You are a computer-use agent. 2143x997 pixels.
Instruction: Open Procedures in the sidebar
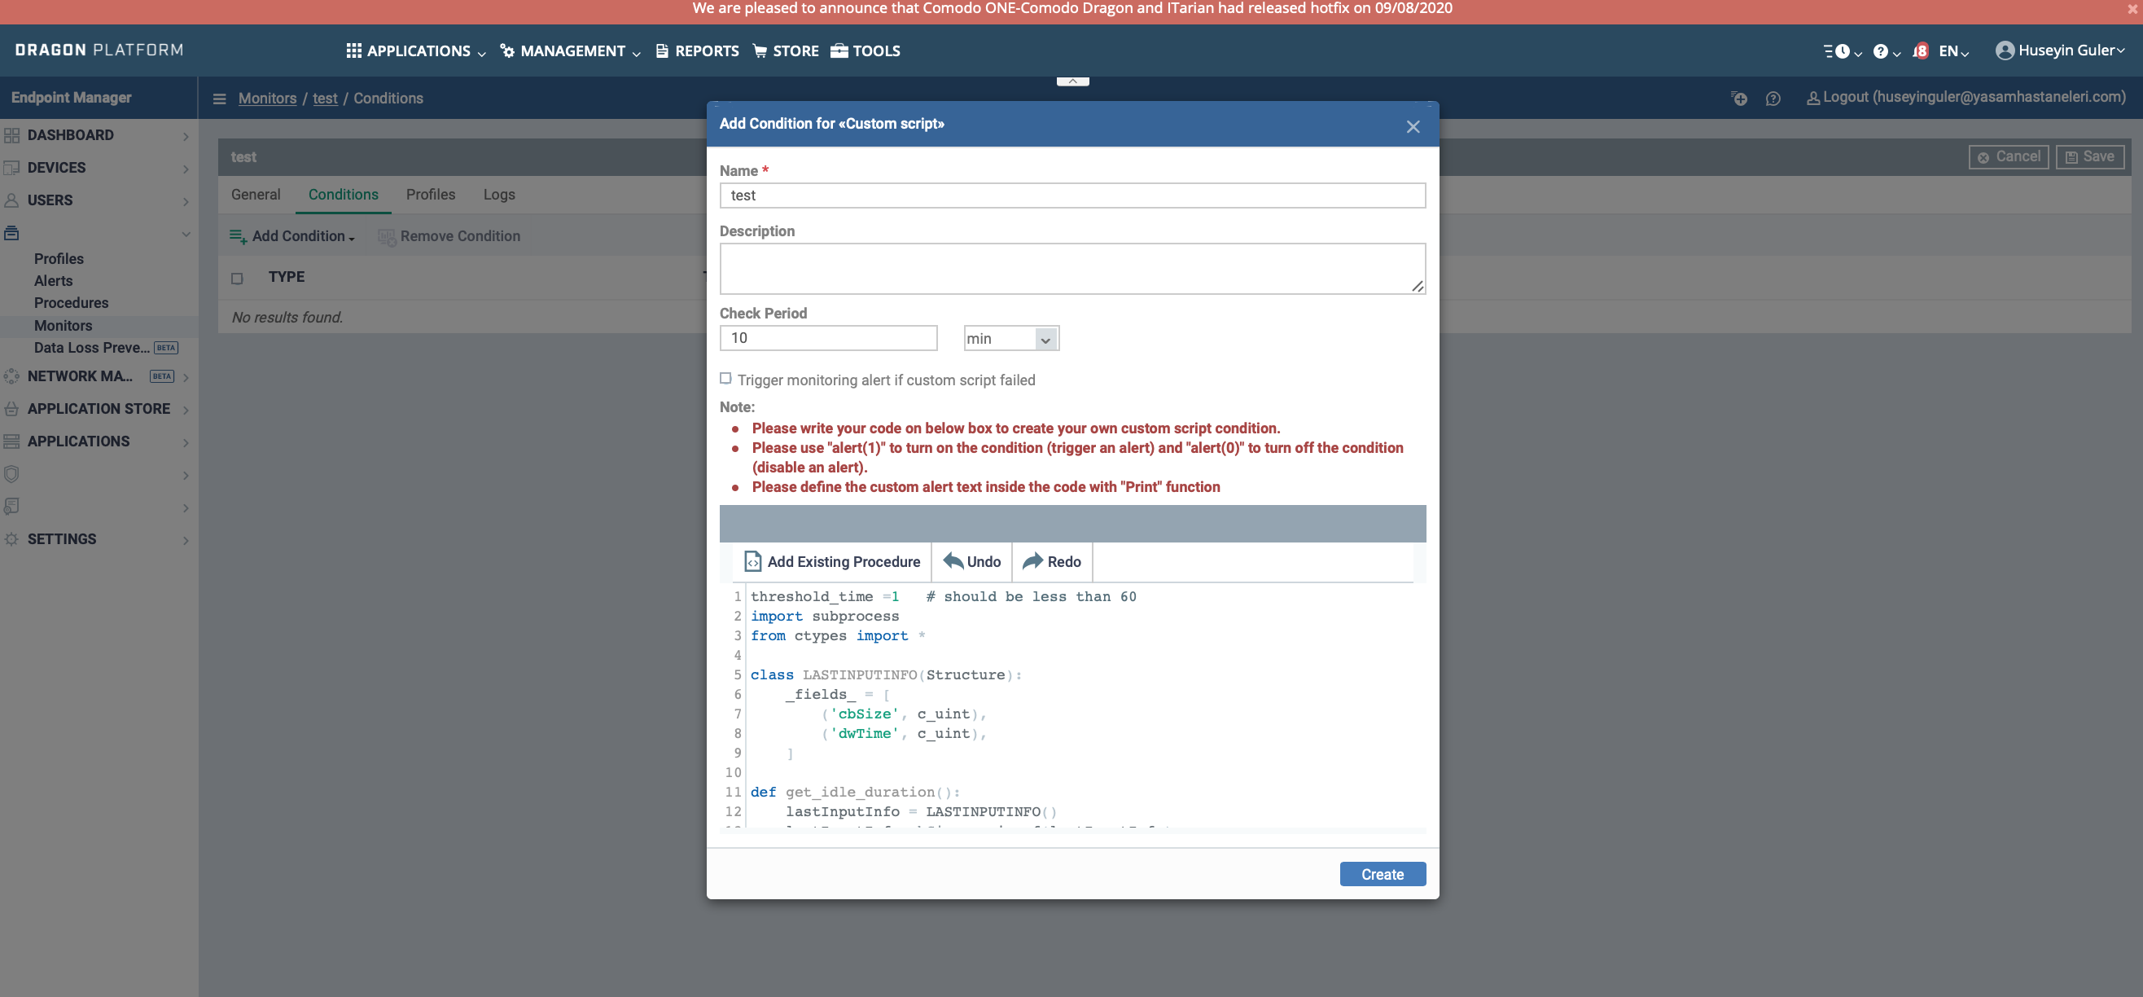coord(72,303)
